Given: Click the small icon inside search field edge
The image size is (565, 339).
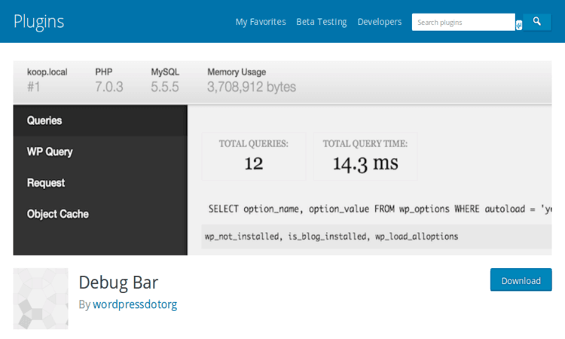Looking at the screenshot, I should click(519, 25).
